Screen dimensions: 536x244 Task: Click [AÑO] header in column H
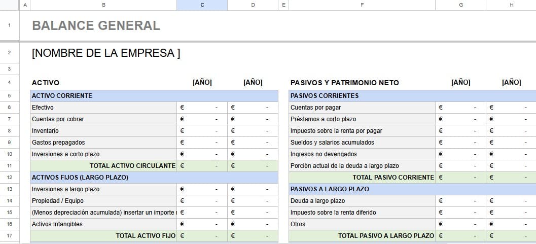(511, 82)
